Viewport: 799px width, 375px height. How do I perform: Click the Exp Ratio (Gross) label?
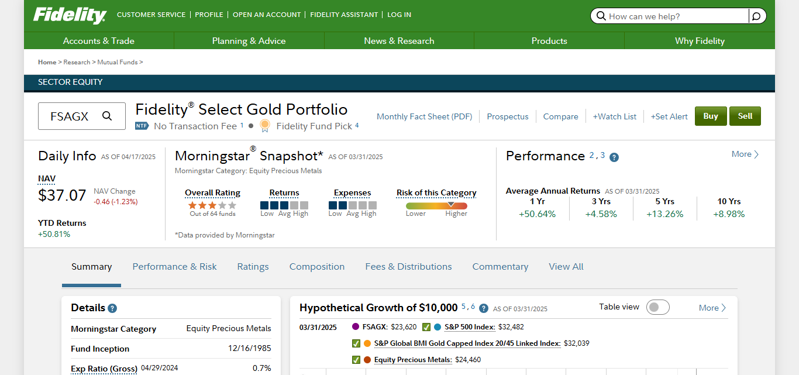point(104,369)
